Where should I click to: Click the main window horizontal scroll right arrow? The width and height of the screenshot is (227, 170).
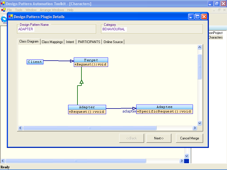[182, 161]
